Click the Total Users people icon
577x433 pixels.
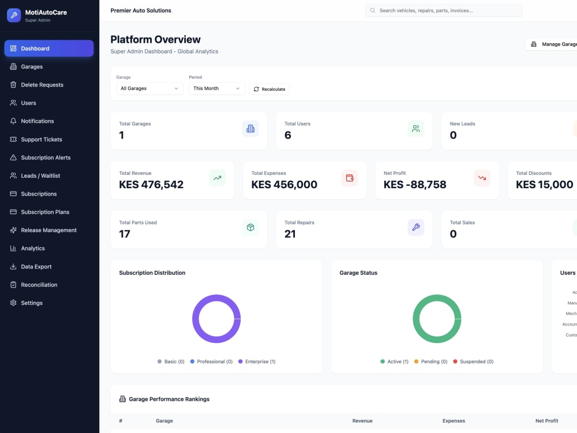coord(416,129)
